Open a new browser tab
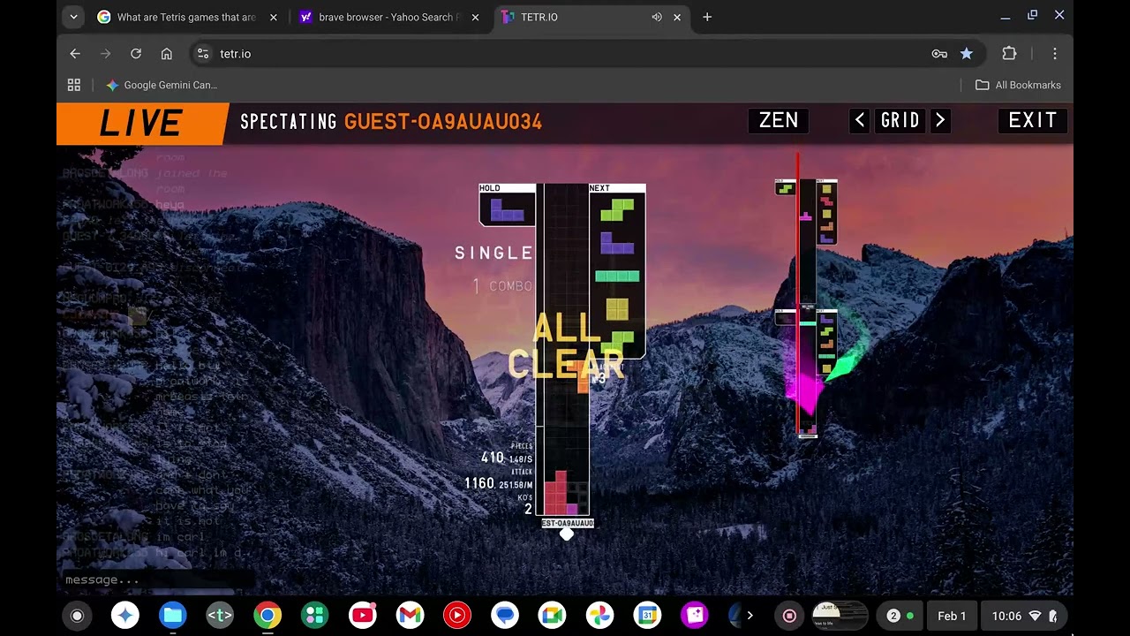The image size is (1130, 636). coord(707,17)
